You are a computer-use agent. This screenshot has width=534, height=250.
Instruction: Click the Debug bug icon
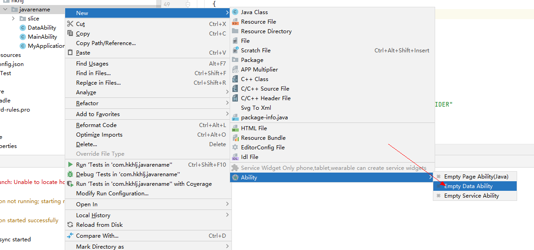click(70, 174)
